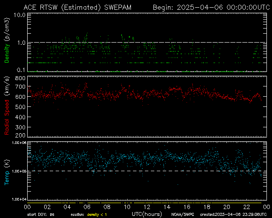
Task: Click the red 'Radial Speed (km/s)' axis label
Action: (7, 105)
